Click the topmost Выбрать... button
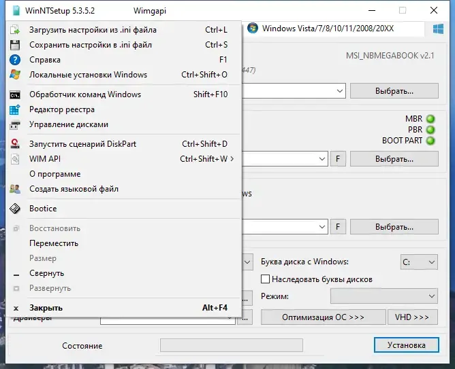 (x=394, y=91)
